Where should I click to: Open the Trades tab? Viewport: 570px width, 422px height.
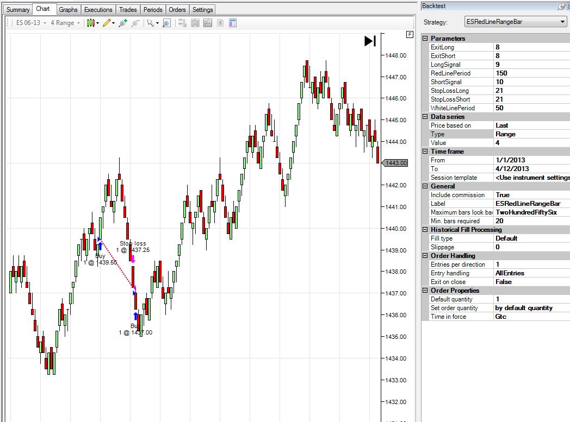click(128, 10)
